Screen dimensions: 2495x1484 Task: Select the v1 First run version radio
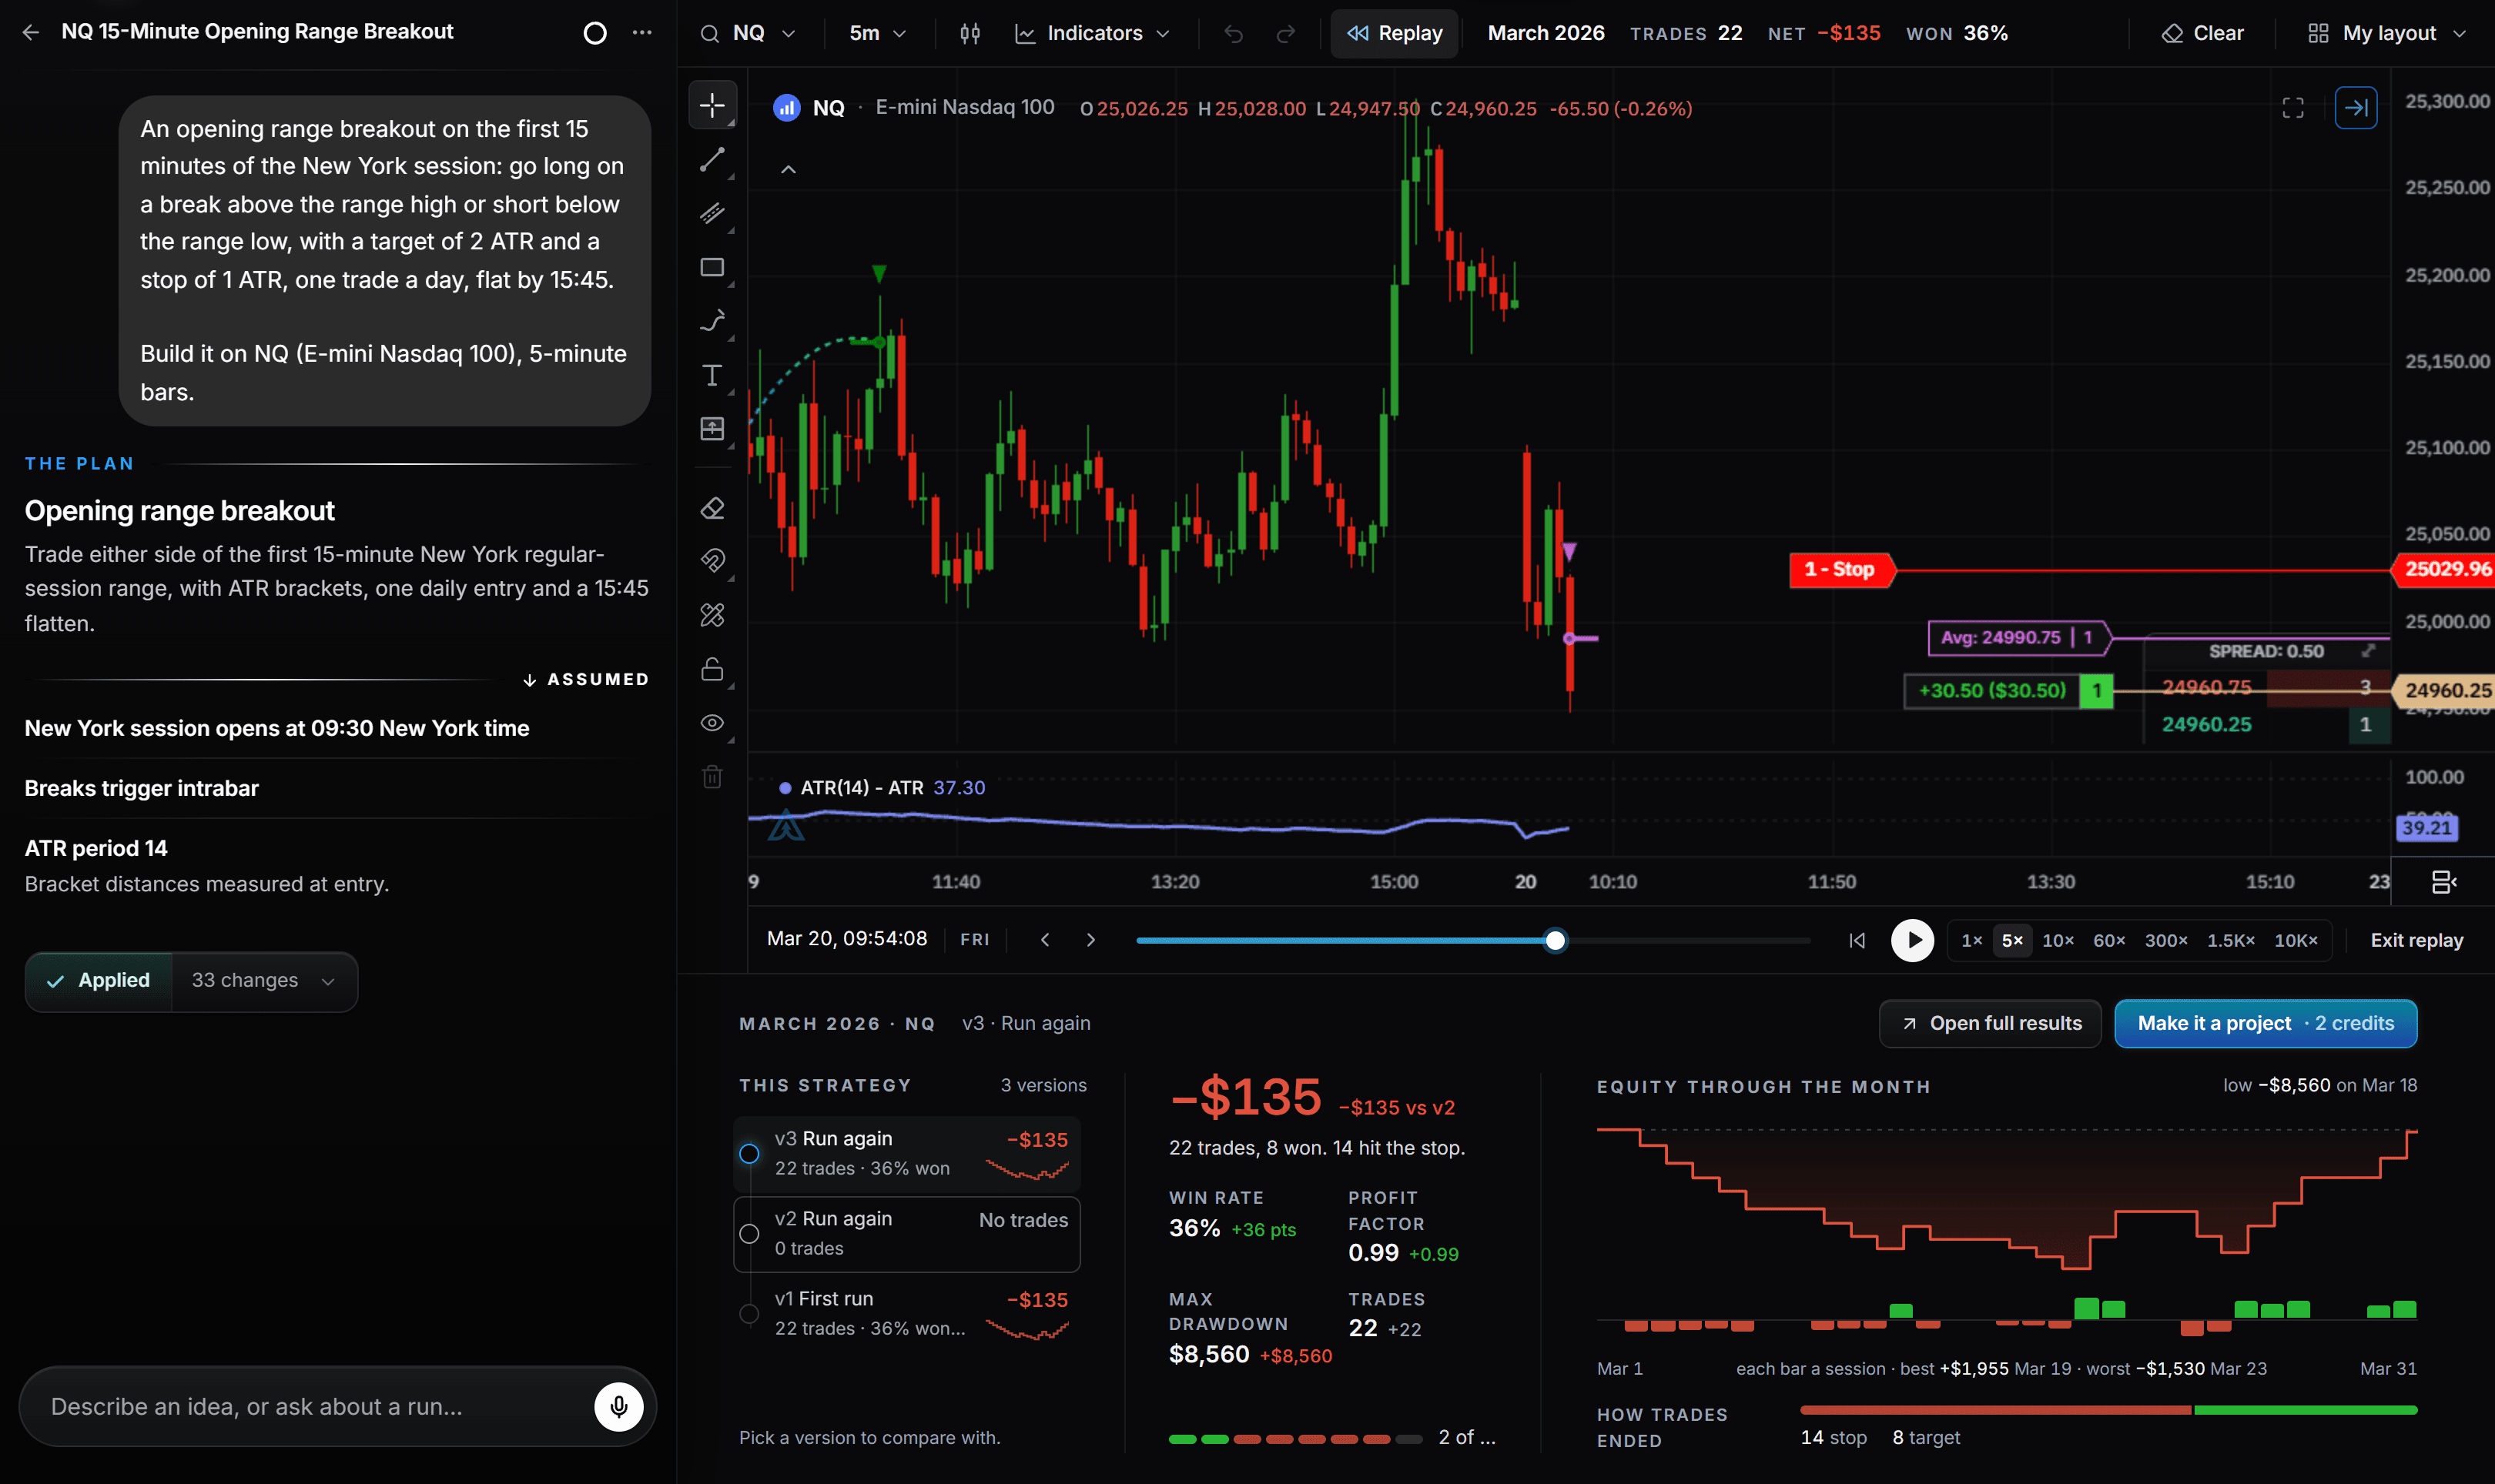748,1314
